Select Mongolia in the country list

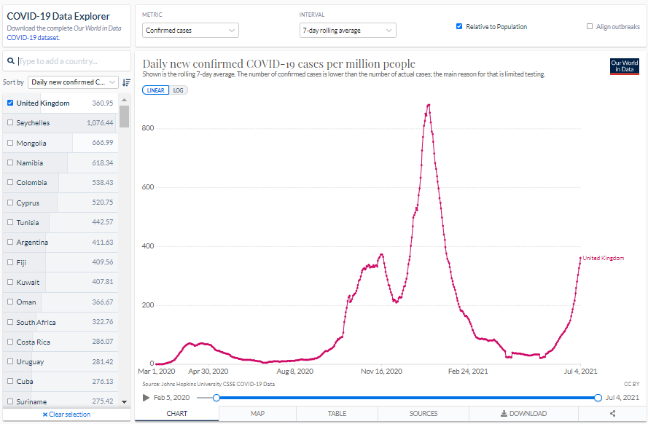coord(10,143)
